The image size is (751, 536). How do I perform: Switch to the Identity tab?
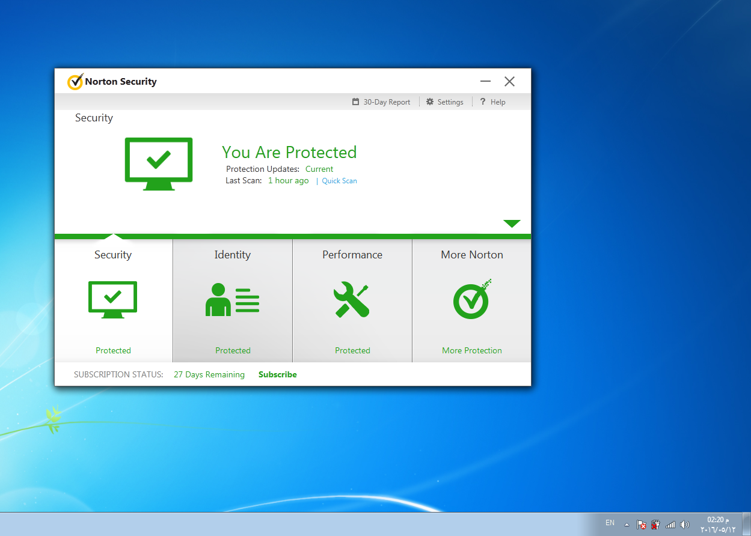[x=233, y=300]
